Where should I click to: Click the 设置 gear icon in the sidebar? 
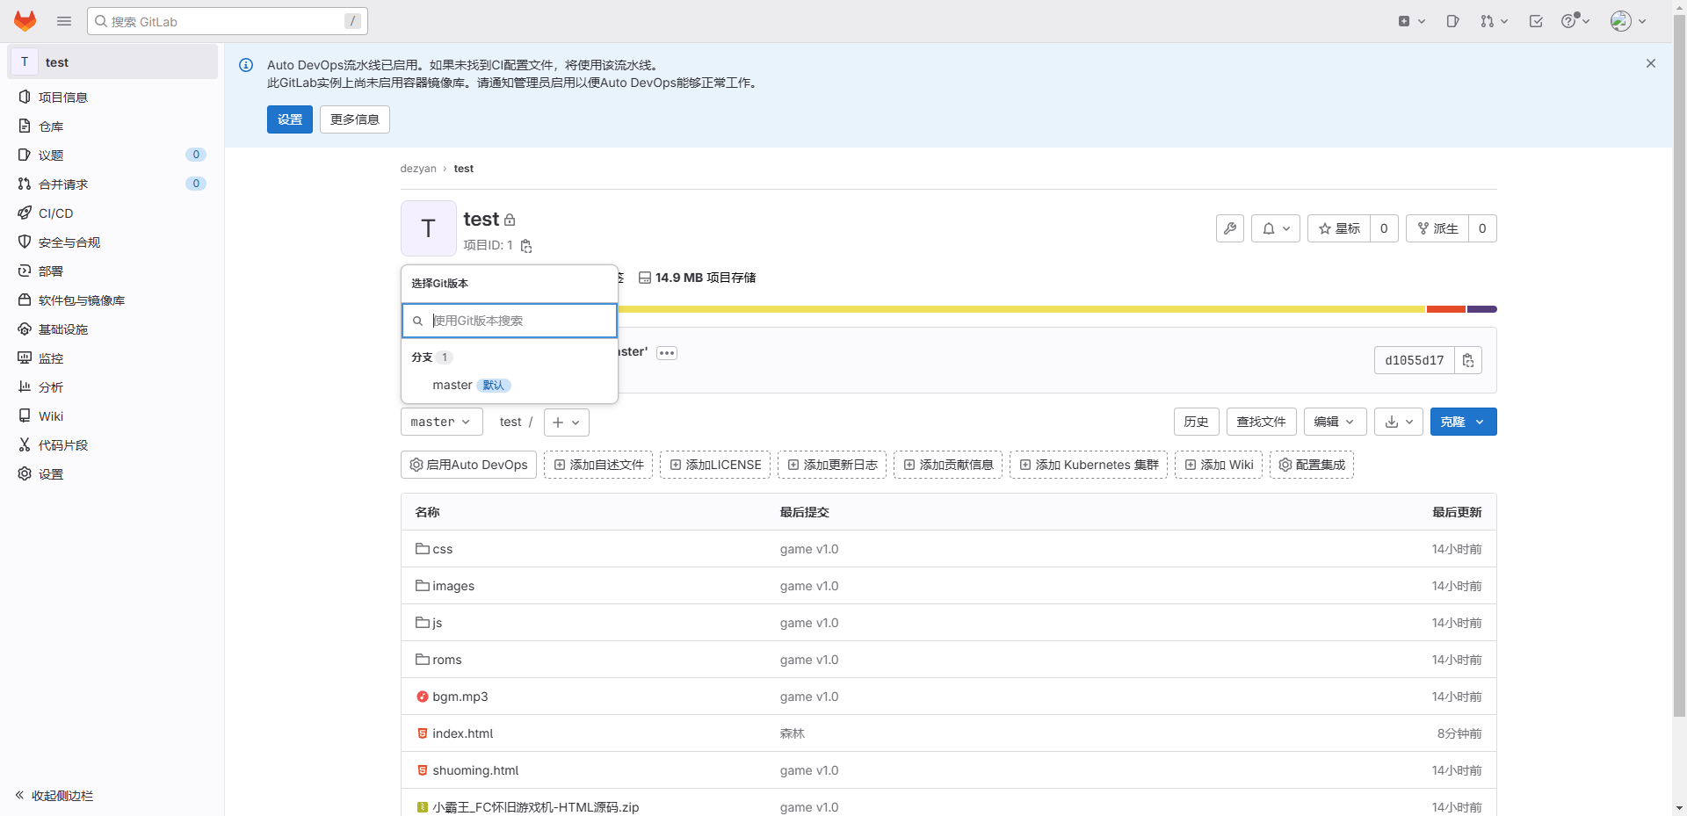coord(25,474)
